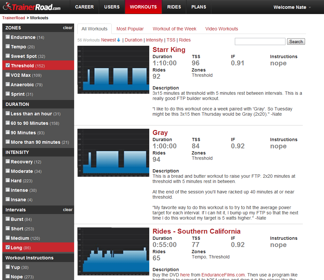Sort workouts by TSS
The height and width of the screenshot is (280, 324).
coord(171,40)
